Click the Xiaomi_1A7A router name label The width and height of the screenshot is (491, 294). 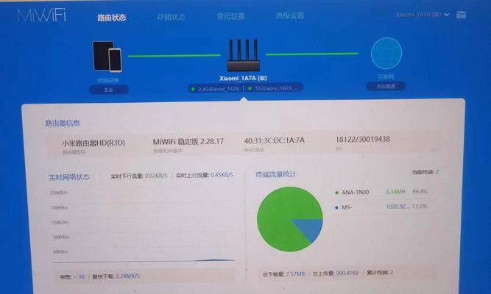(x=243, y=78)
